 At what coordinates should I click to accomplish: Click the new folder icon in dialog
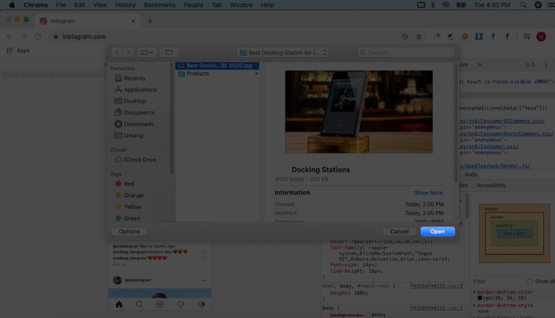click(169, 52)
